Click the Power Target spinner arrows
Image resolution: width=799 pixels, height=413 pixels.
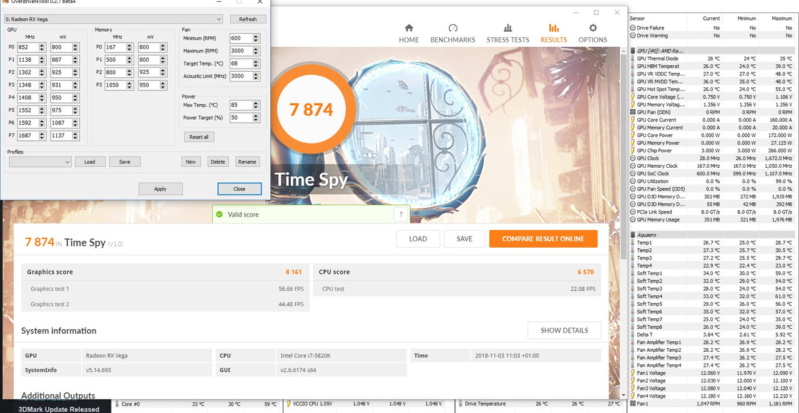256,117
